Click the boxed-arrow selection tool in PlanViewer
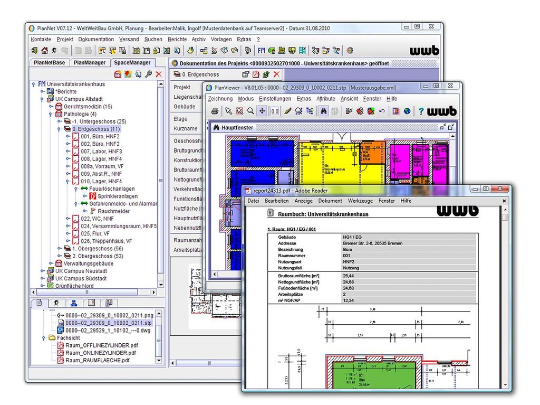 tap(240, 111)
